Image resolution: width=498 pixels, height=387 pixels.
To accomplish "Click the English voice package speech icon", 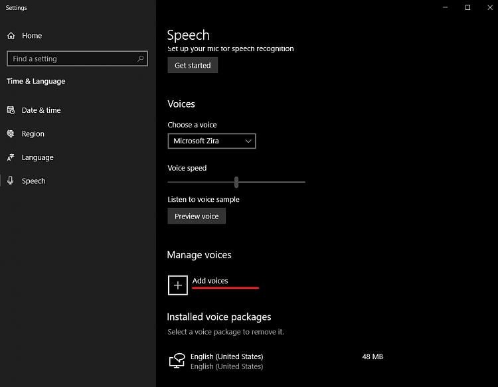I will (x=177, y=361).
